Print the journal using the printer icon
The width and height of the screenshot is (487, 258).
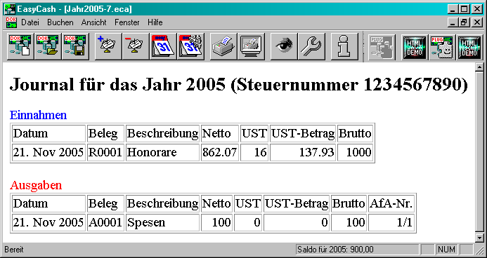[x=223, y=46]
